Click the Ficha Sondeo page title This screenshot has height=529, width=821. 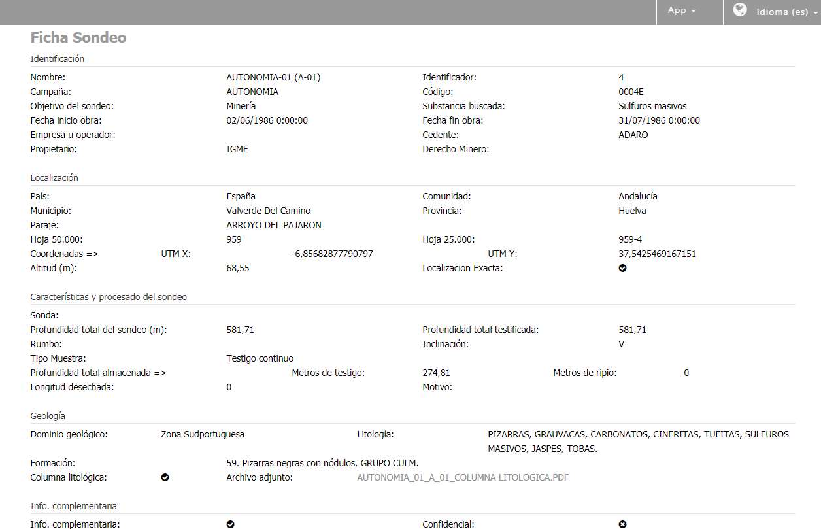(x=78, y=38)
